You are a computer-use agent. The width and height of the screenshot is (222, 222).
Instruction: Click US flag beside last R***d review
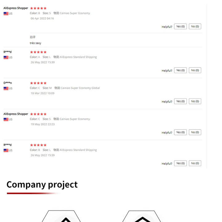pyautogui.click(x=6, y=150)
